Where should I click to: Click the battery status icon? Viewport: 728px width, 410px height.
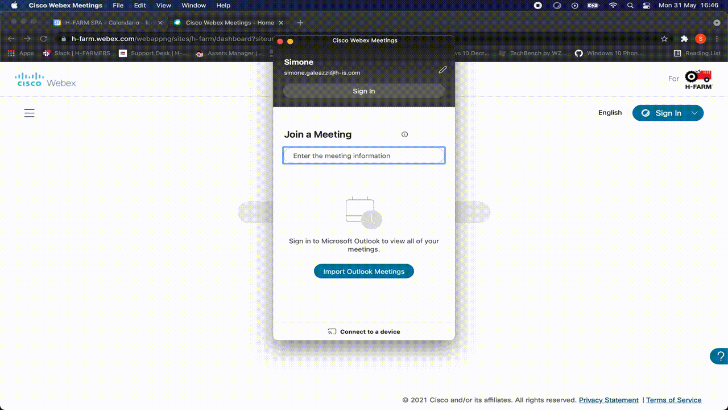[593, 5]
